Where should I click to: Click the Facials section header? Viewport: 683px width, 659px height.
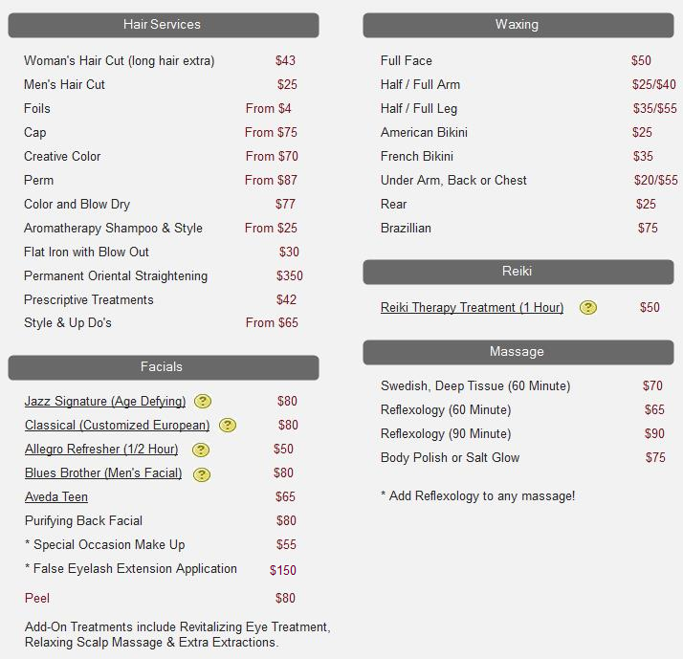[163, 367]
